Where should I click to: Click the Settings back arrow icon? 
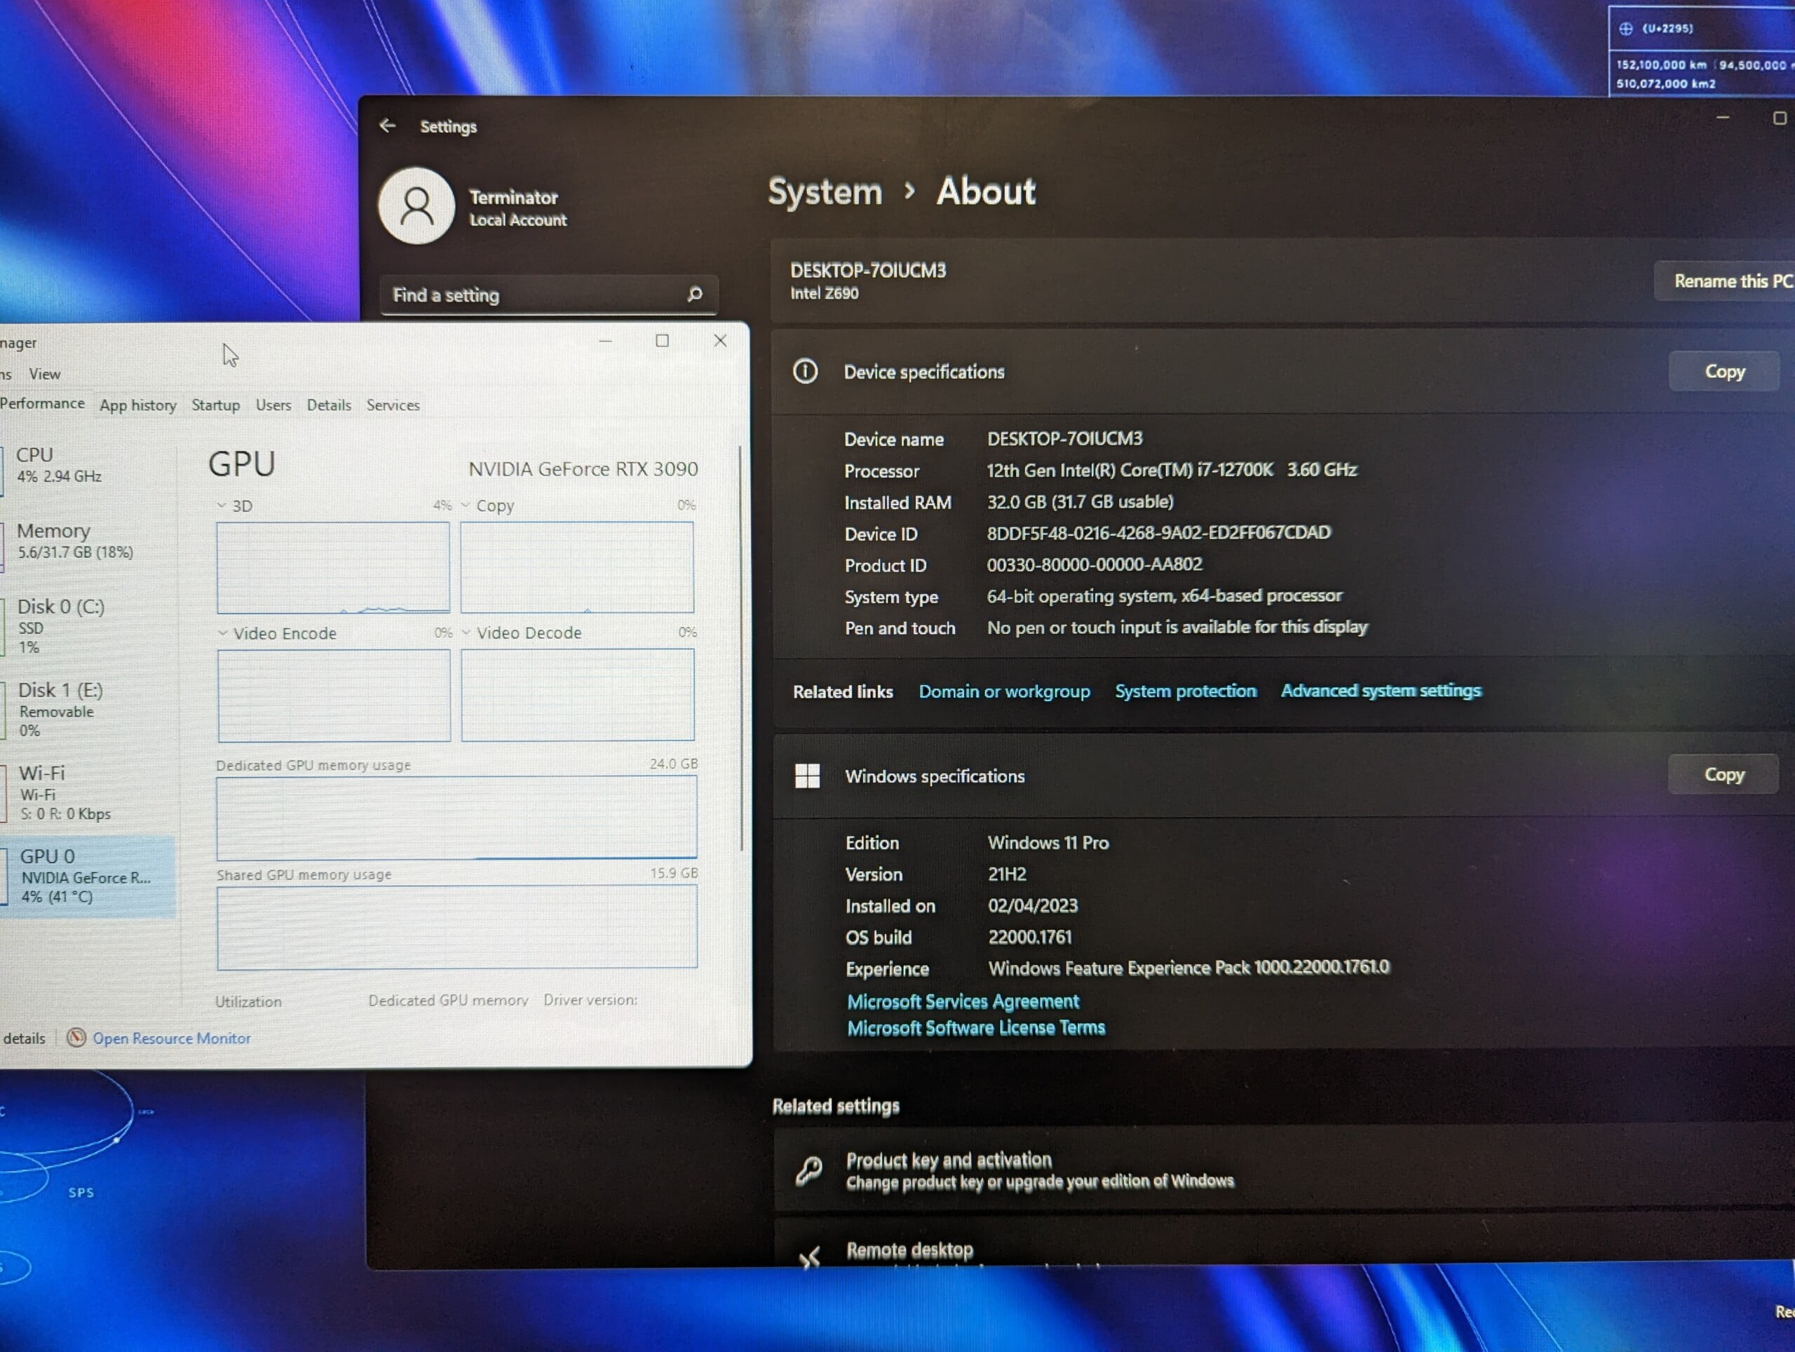pyautogui.click(x=388, y=126)
